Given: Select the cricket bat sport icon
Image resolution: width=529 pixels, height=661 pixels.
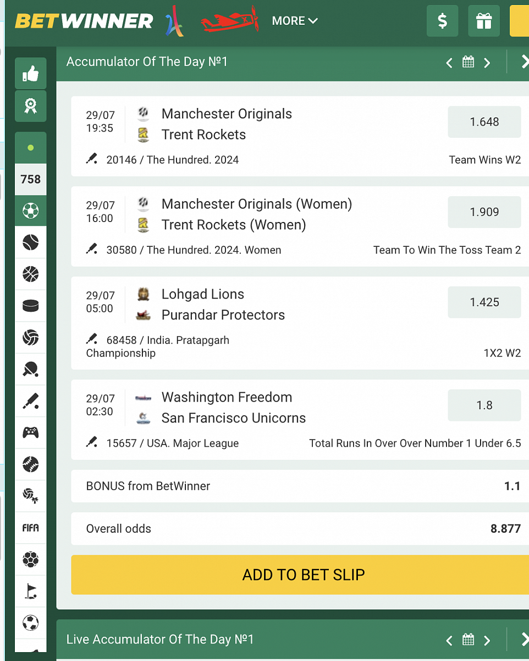Looking at the screenshot, I should (31, 400).
